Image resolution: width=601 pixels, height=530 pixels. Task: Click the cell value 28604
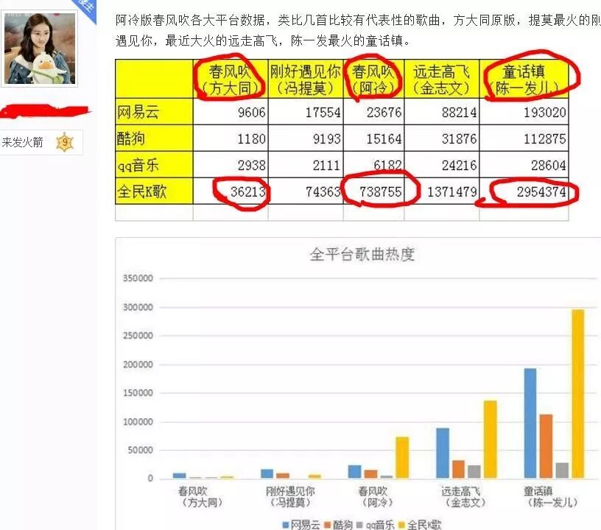[549, 165]
